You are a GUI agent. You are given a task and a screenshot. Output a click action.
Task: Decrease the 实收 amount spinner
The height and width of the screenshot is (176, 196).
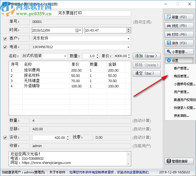(68, 139)
